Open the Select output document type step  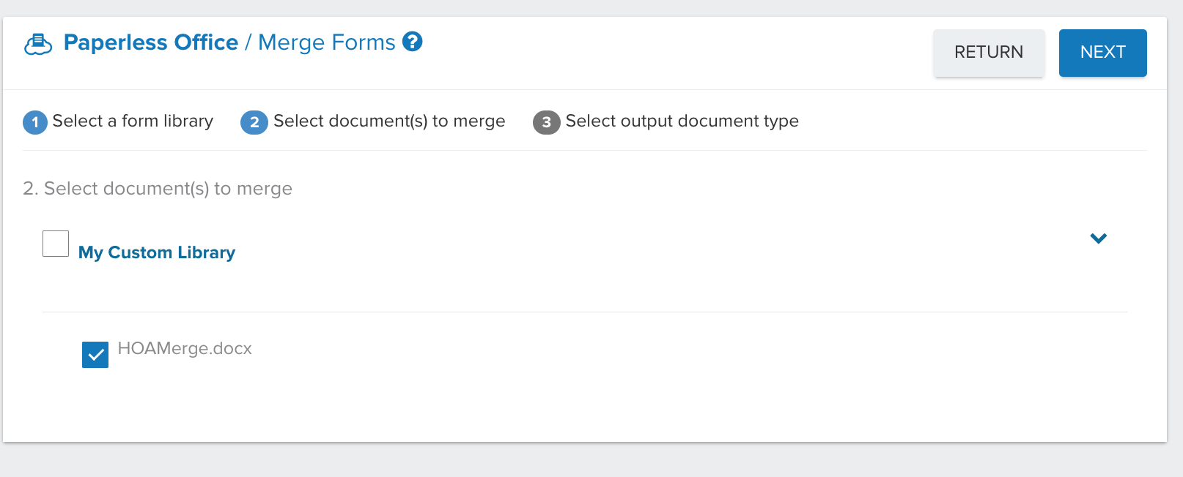pyautogui.click(x=682, y=121)
